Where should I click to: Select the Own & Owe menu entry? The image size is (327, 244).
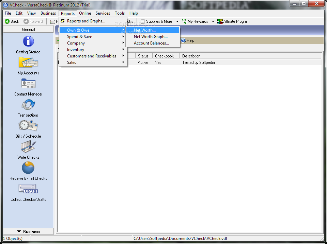point(93,30)
